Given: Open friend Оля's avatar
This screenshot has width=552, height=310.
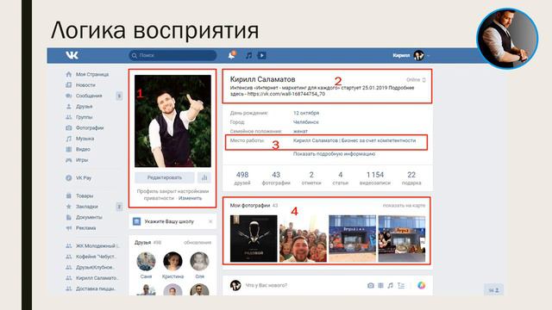Looking at the screenshot, I should [199, 262].
